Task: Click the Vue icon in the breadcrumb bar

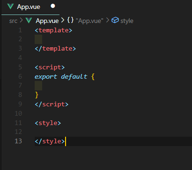Action: coord(29,21)
